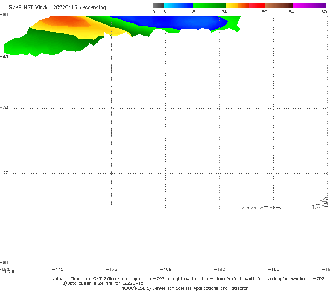Click the latitude label -65

point(4,57)
